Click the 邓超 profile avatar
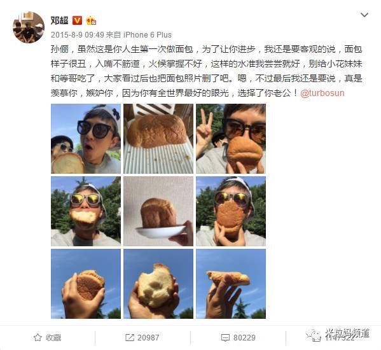The height and width of the screenshot is (350, 381). click(x=29, y=27)
